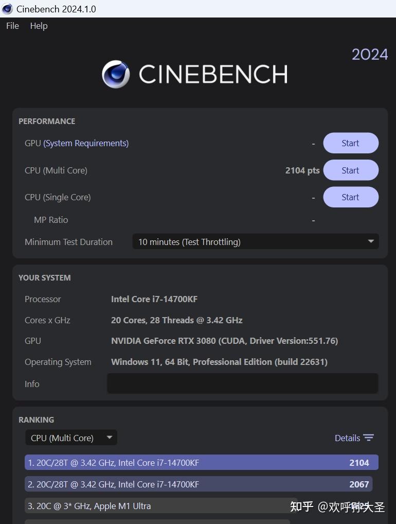Select the first ranking entry scoring 2104
Image resolution: width=396 pixels, height=524 pixels.
(201, 463)
